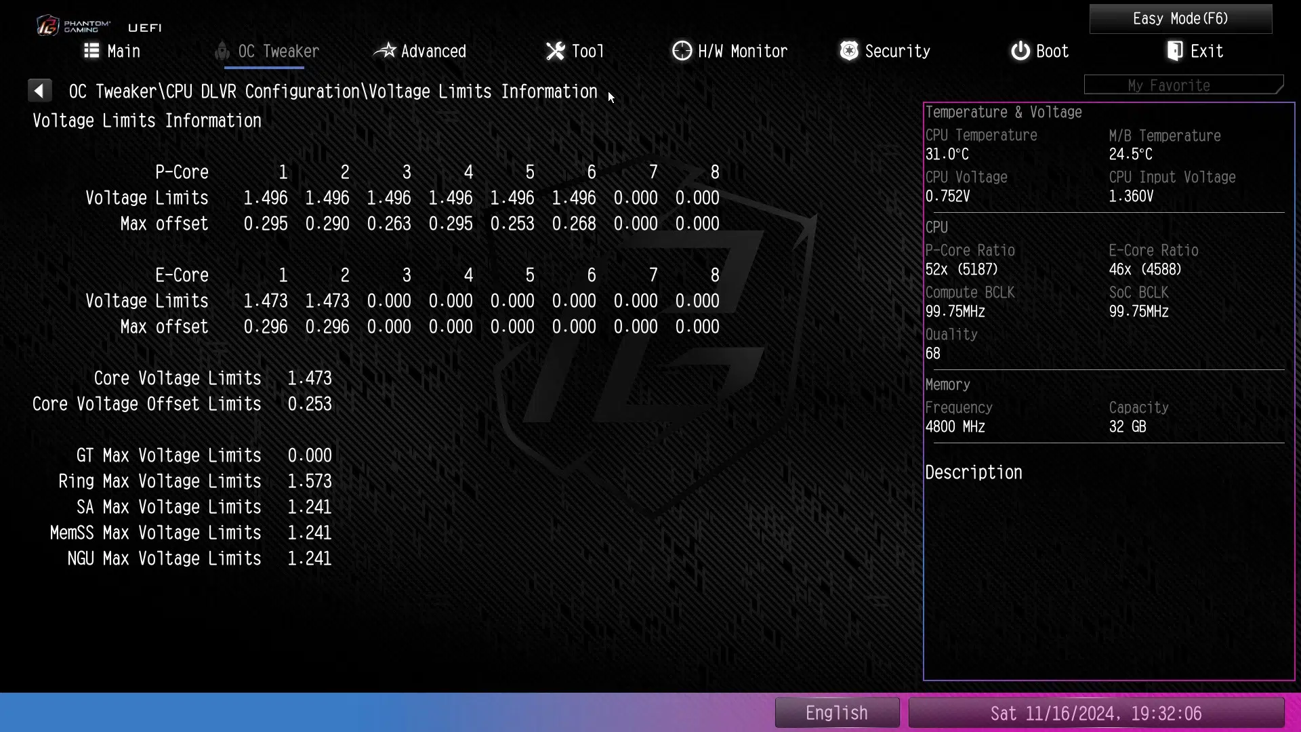
Task: Switch to Easy Mode (F6)
Action: tap(1180, 19)
